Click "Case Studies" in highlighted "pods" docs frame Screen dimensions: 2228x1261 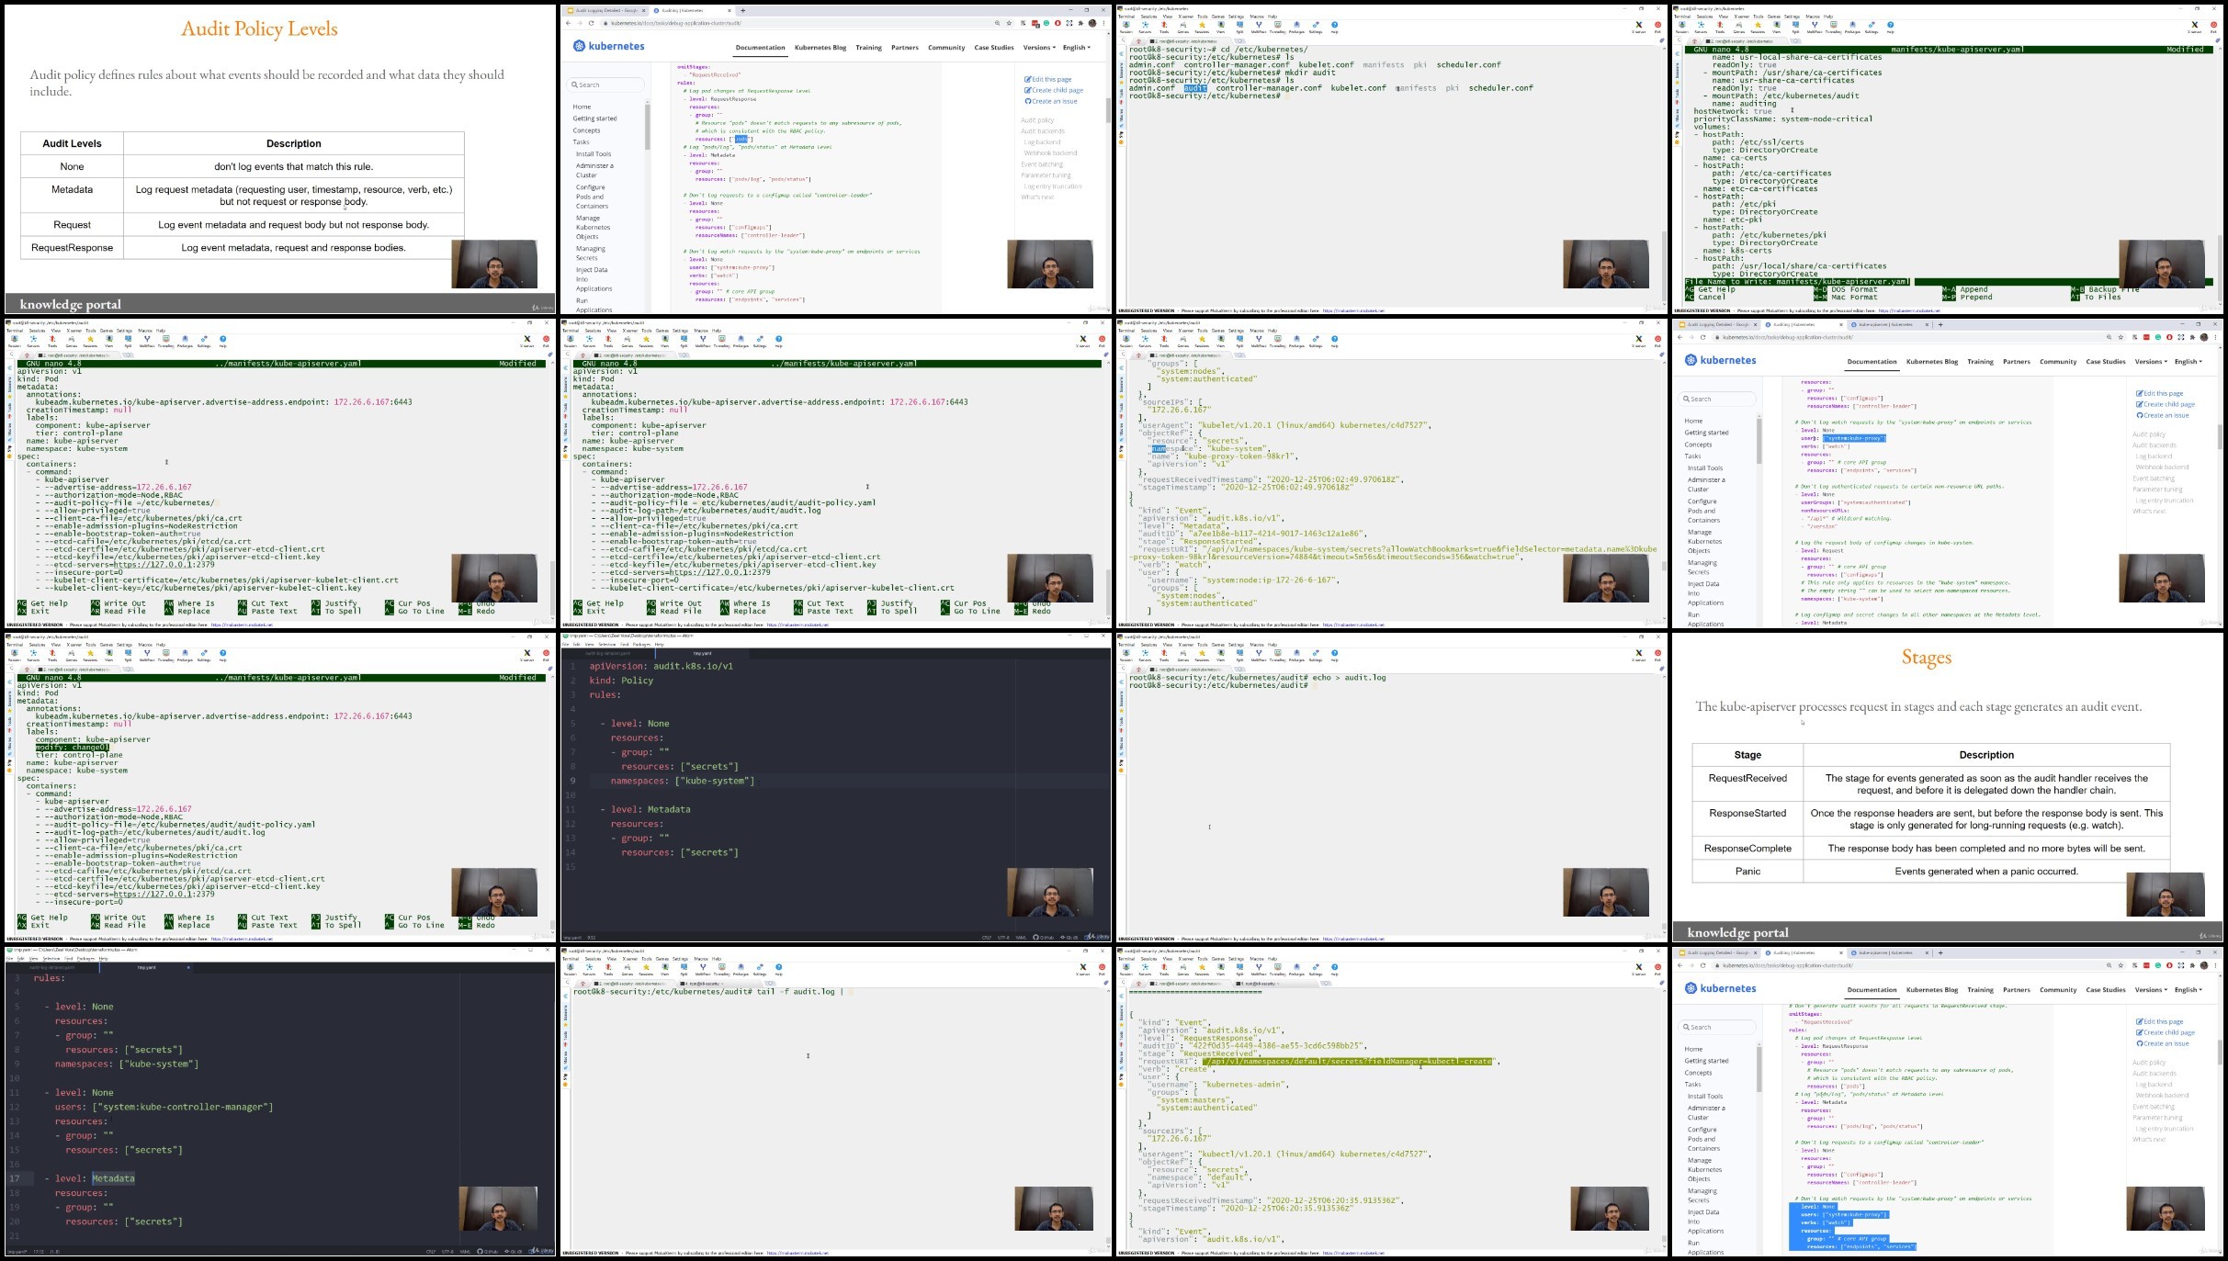tap(994, 48)
